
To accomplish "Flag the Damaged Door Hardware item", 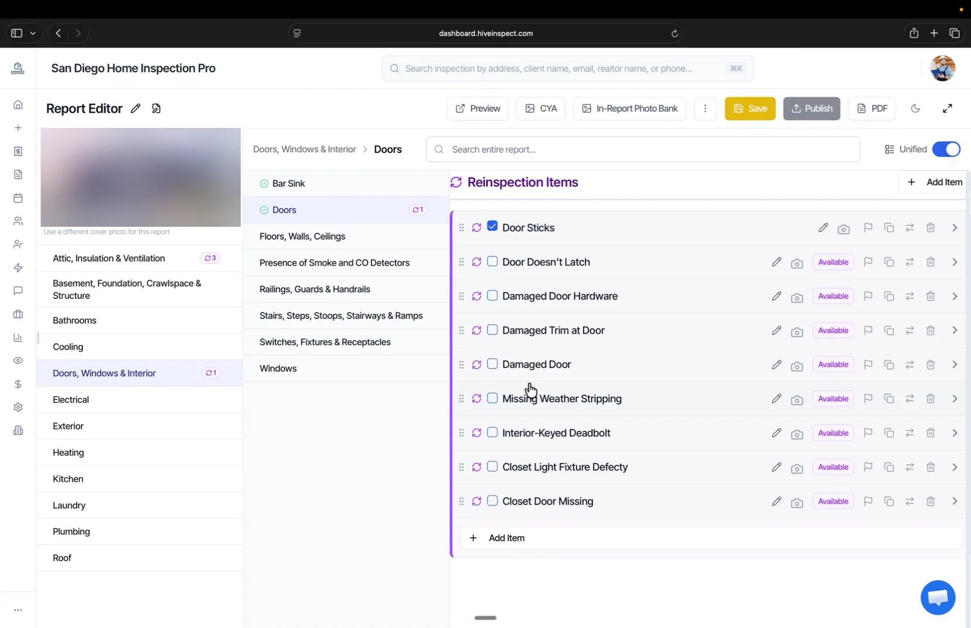I will [x=868, y=297].
